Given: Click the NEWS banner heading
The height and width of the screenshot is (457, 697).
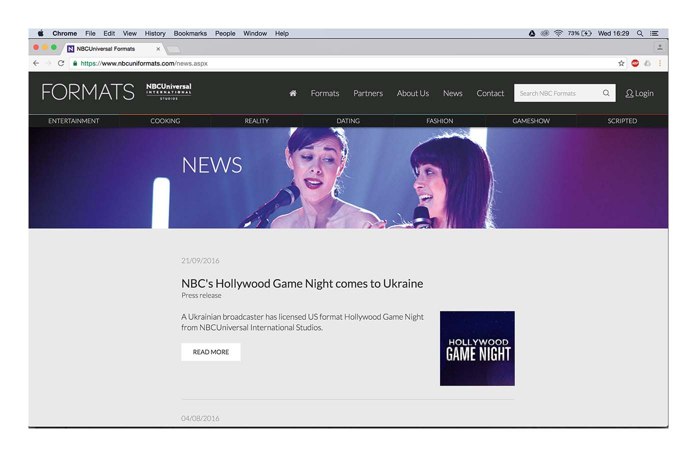Looking at the screenshot, I should point(212,165).
